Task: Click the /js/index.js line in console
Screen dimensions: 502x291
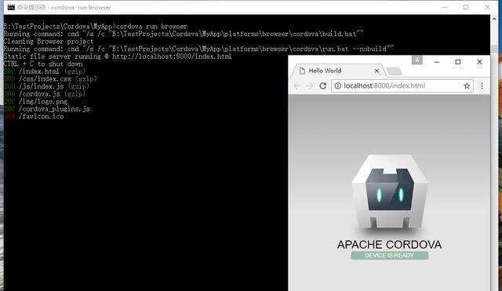Action: tap(54, 86)
